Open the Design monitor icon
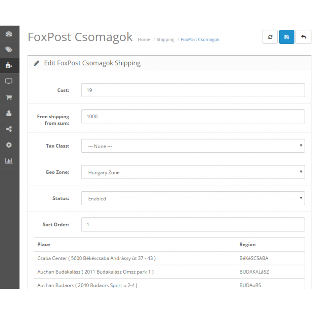The height and width of the screenshot is (315, 315). [9, 82]
